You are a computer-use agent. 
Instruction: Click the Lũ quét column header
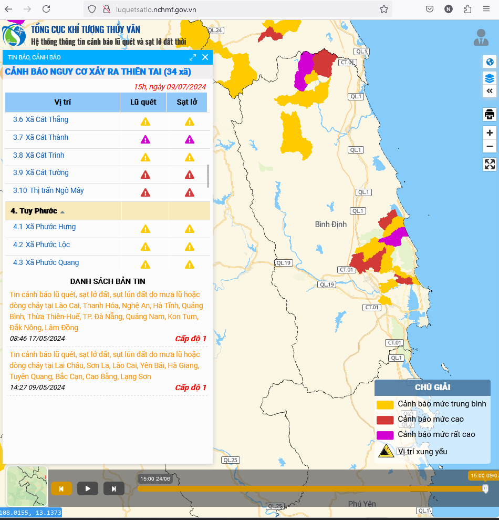pyautogui.click(x=143, y=102)
